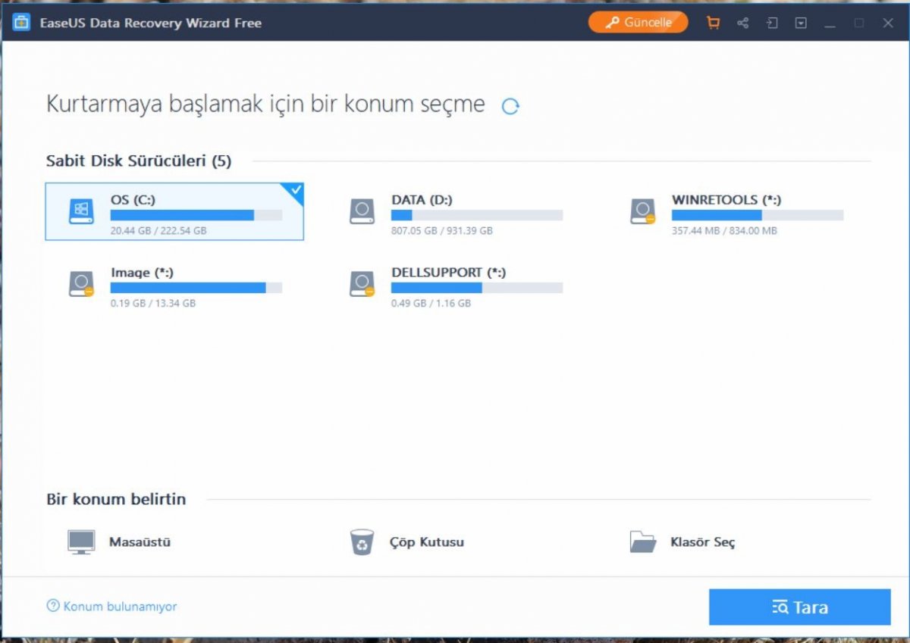Open the Klasör Seç folder icon
This screenshot has height=643, width=910.
[642, 542]
